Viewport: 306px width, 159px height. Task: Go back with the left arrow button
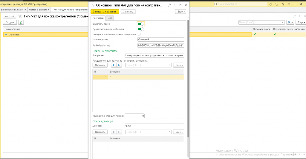[x=7, y=16]
